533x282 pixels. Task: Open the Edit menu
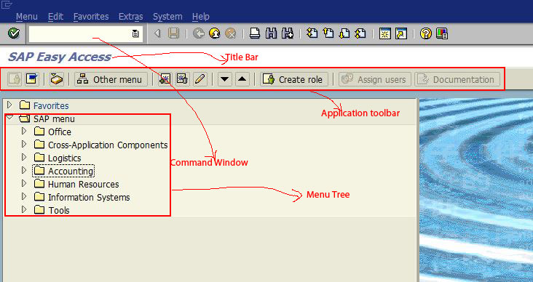[55, 16]
